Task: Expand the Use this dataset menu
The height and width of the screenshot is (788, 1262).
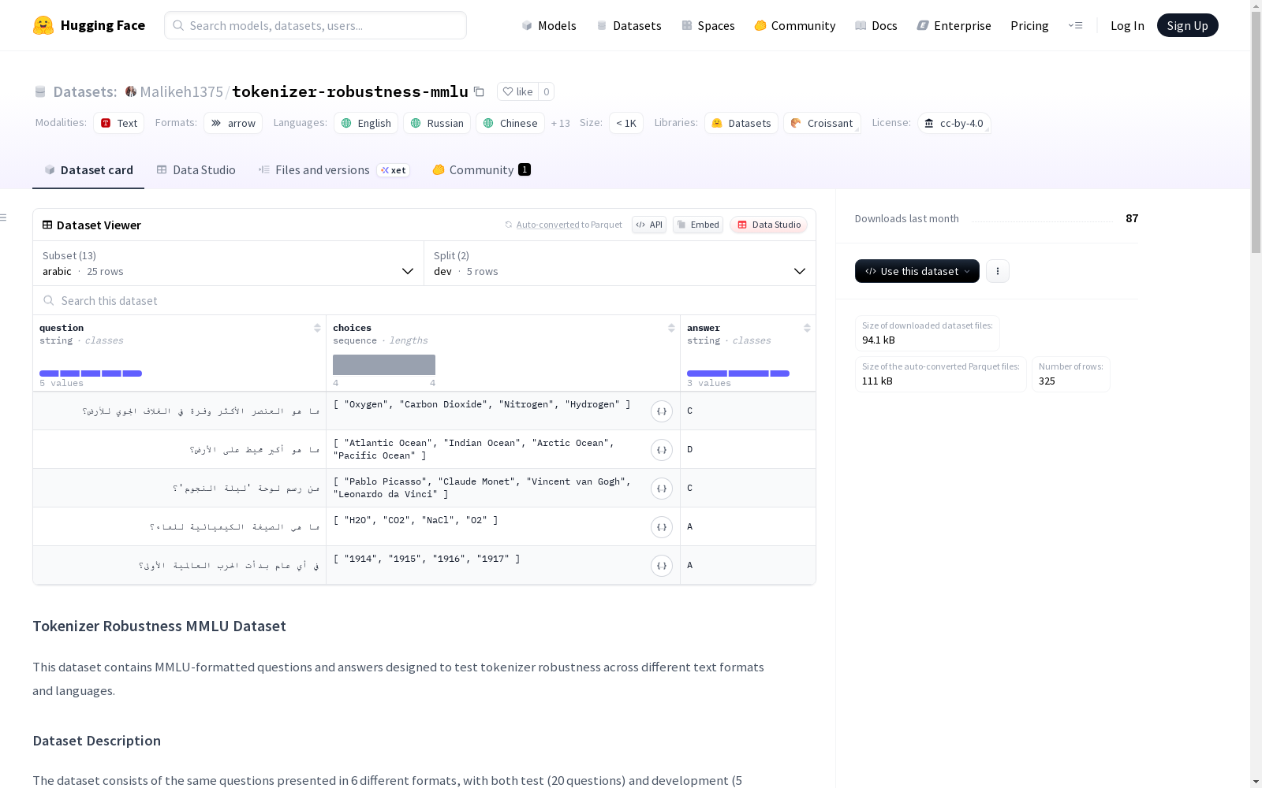Action: (x=917, y=271)
